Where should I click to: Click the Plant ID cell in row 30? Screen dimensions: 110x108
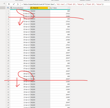click(x=40, y=87)
